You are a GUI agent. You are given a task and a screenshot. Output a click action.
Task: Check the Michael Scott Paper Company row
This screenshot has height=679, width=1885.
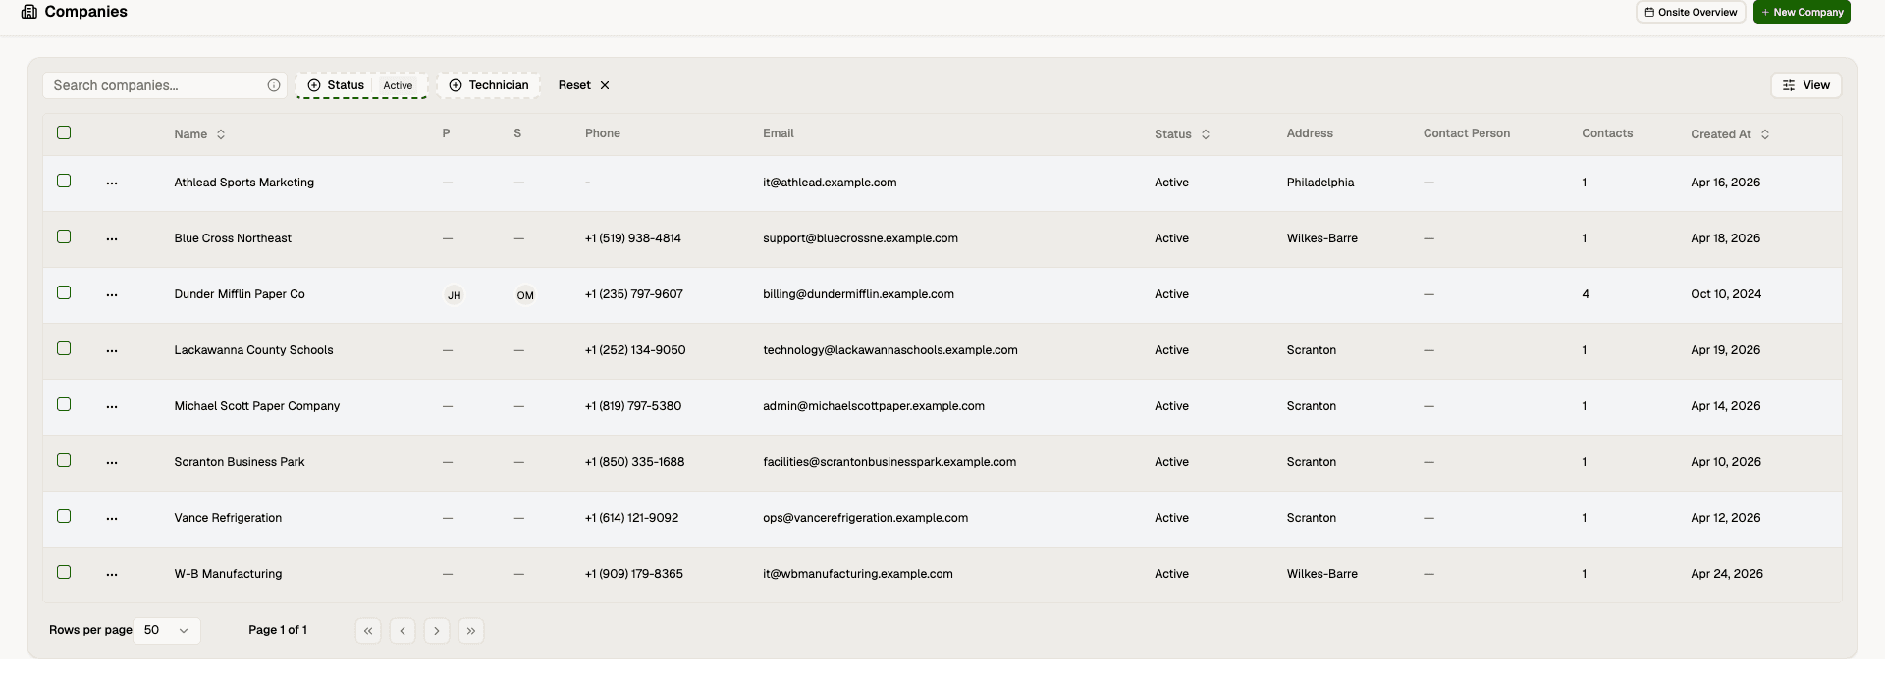click(64, 404)
